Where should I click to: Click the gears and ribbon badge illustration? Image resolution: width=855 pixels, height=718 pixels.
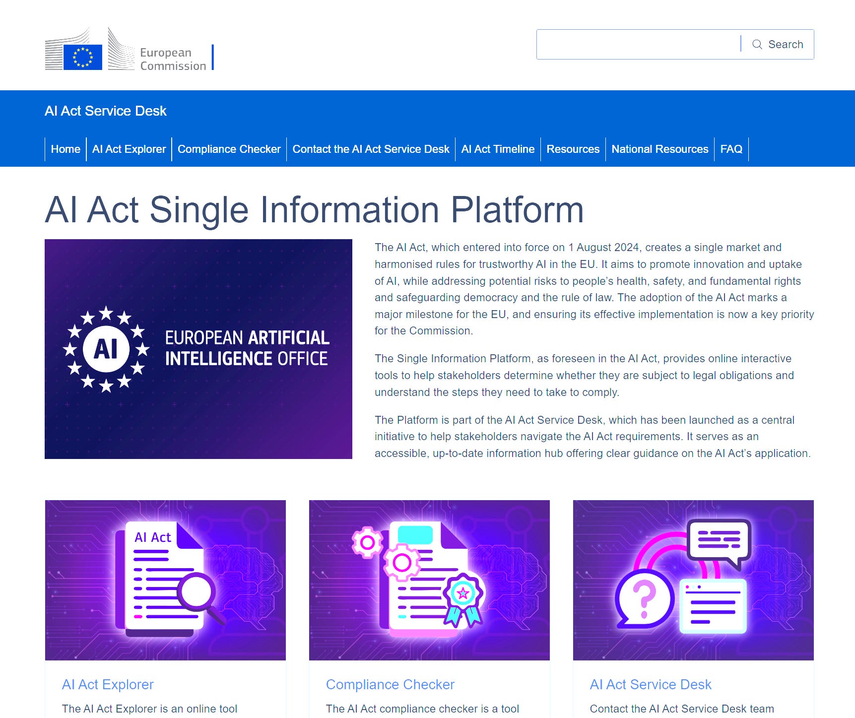click(x=429, y=580)
